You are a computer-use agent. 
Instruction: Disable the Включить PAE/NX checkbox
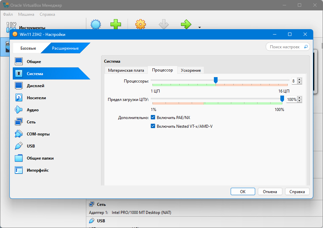pos(153,117)
